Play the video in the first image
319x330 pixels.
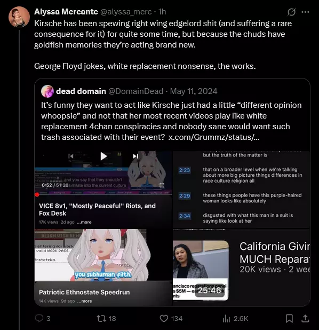tap(103, 156)
